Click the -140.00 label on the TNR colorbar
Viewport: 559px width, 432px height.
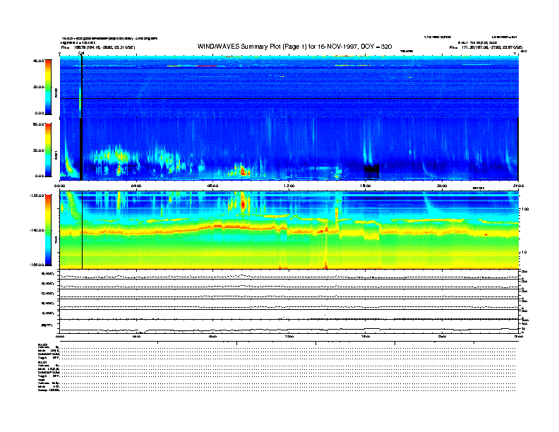pyautogui.click(x=37, y=230)
